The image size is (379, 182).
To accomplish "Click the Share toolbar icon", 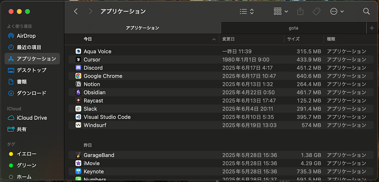I will coord(300,11).
